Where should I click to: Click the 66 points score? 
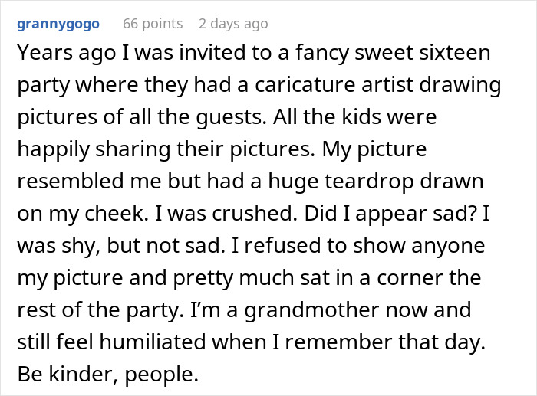click(153, 24)
